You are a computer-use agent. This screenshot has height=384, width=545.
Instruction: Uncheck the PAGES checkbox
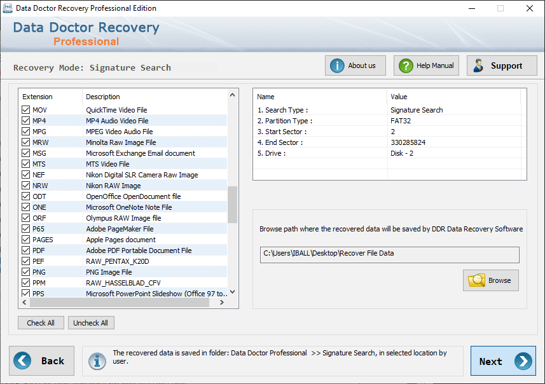point(25,240)
